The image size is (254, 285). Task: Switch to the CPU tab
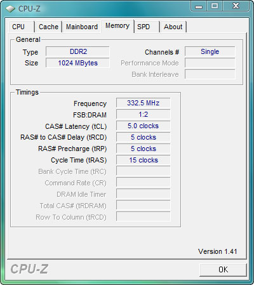tap(21, 27)
